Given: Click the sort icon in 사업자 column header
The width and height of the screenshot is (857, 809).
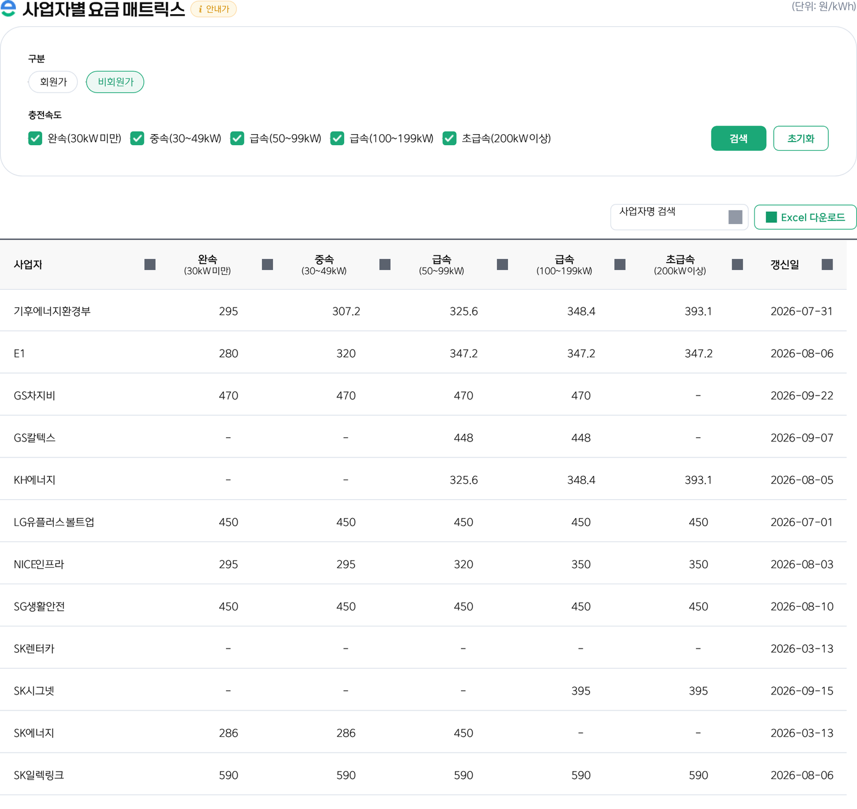Looking at the screenshot, I should point(150,265).
